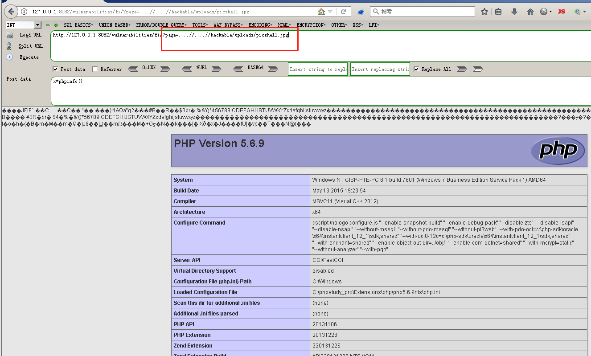591x356 pixels.
Task: Click the BASE64 decode left arrow
Action: [x=238, y=69]
